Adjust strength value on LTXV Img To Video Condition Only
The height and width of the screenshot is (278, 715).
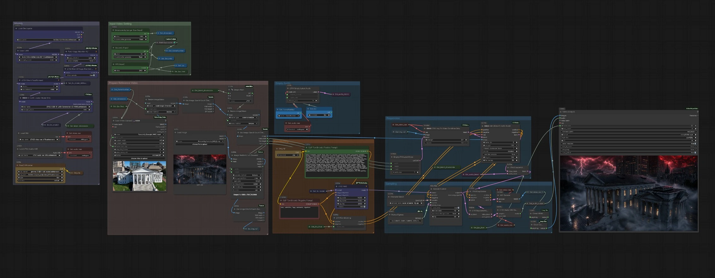446,140
